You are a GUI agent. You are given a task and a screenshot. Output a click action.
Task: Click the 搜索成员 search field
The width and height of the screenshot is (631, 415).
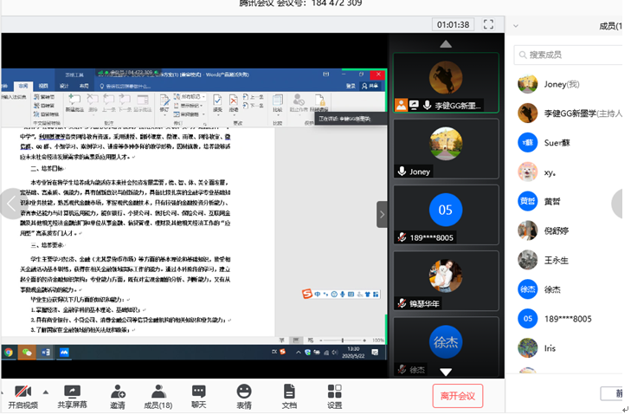click(x=567, y=55)
